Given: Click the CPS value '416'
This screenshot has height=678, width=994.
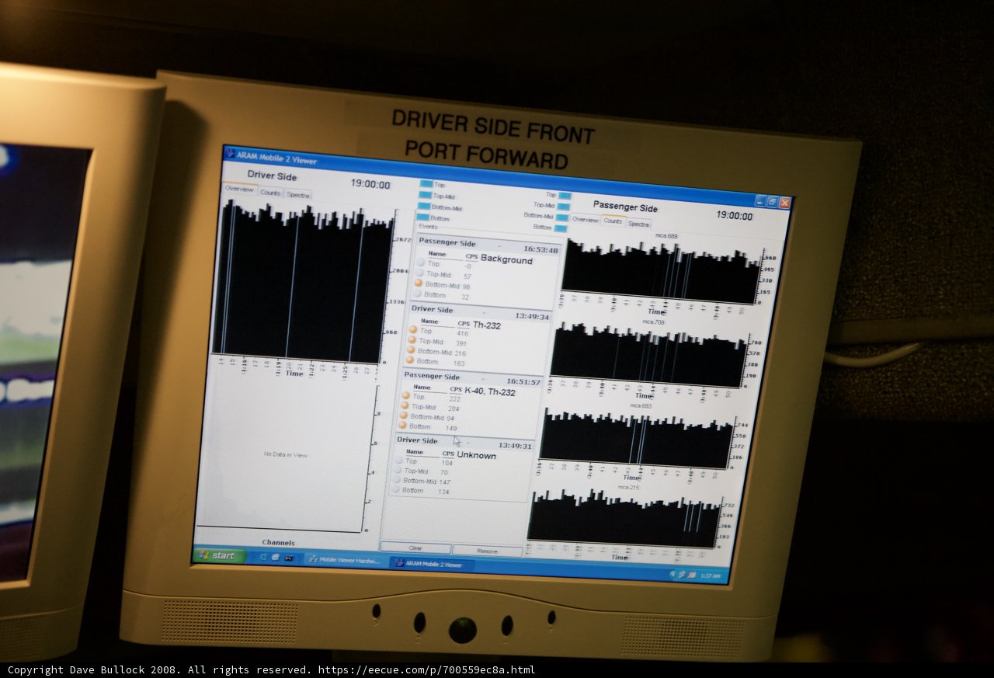Looking at the screenshot, I should coord(463,334).
